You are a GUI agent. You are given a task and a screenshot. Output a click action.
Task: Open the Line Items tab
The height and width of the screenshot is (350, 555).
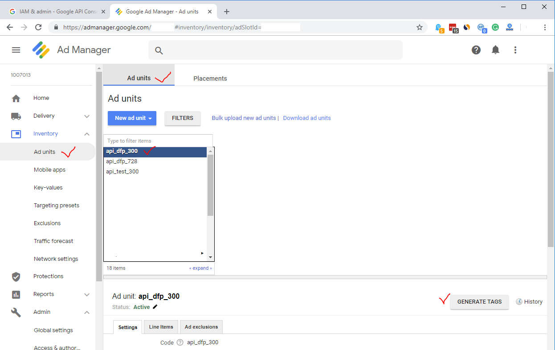tap(161, 327)
